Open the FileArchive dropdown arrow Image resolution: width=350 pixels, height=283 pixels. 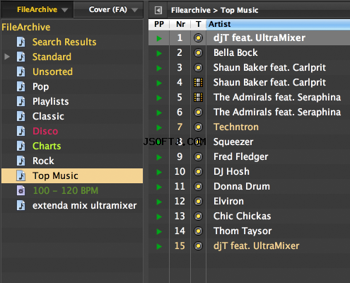click(64, 10)
